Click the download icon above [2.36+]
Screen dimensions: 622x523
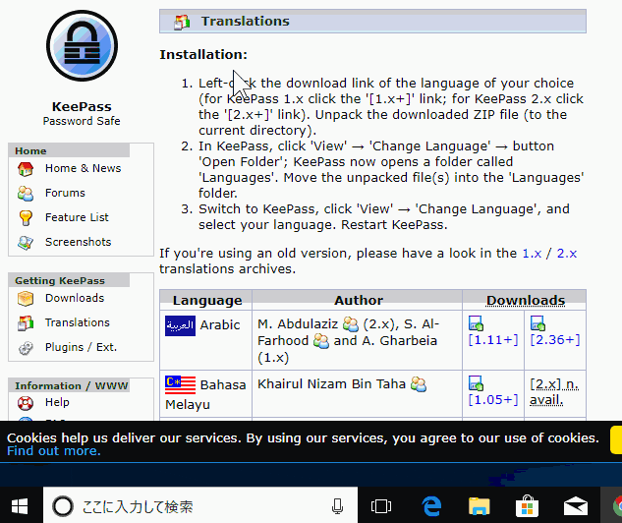click(537, 323)
